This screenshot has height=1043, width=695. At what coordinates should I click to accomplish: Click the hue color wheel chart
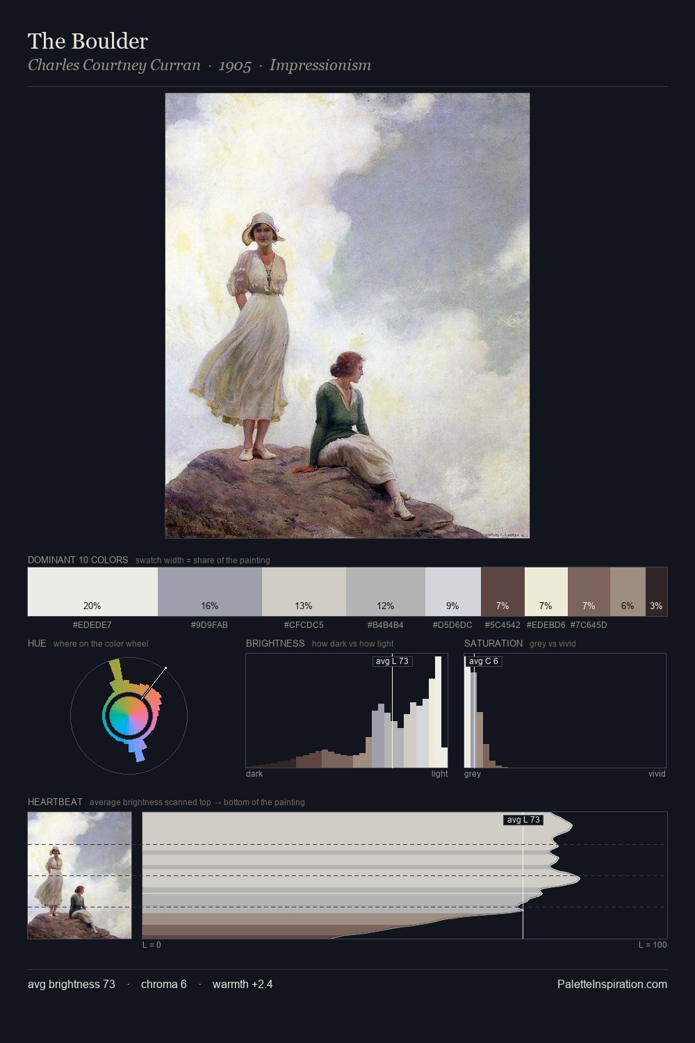[129, 715]
